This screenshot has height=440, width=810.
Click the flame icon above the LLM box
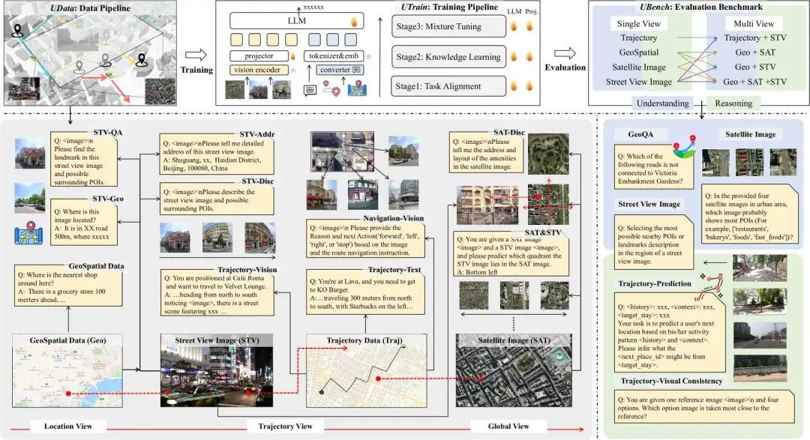[x=352, y=22]
